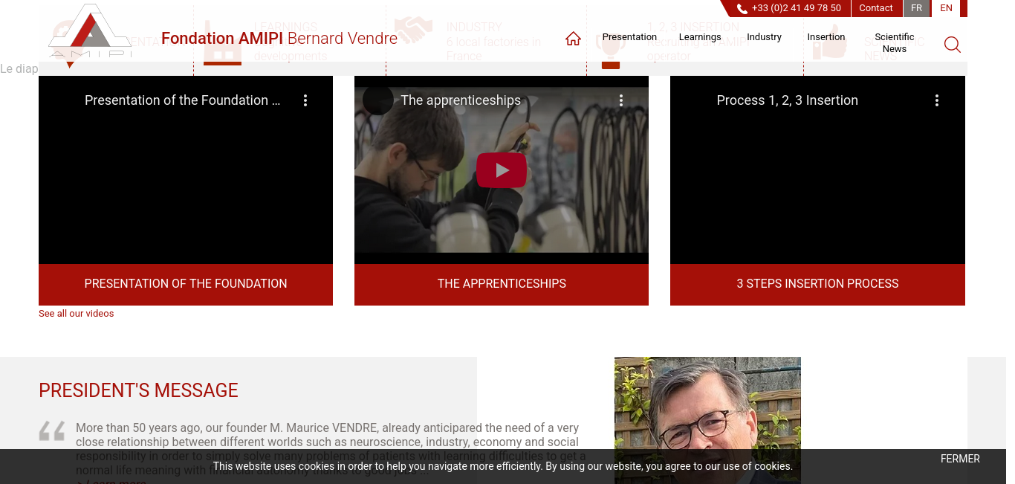The width and height of the screenshot is (1015, 484).
Task: Open the Learnings menu item
Action: [x=700, y=37]
